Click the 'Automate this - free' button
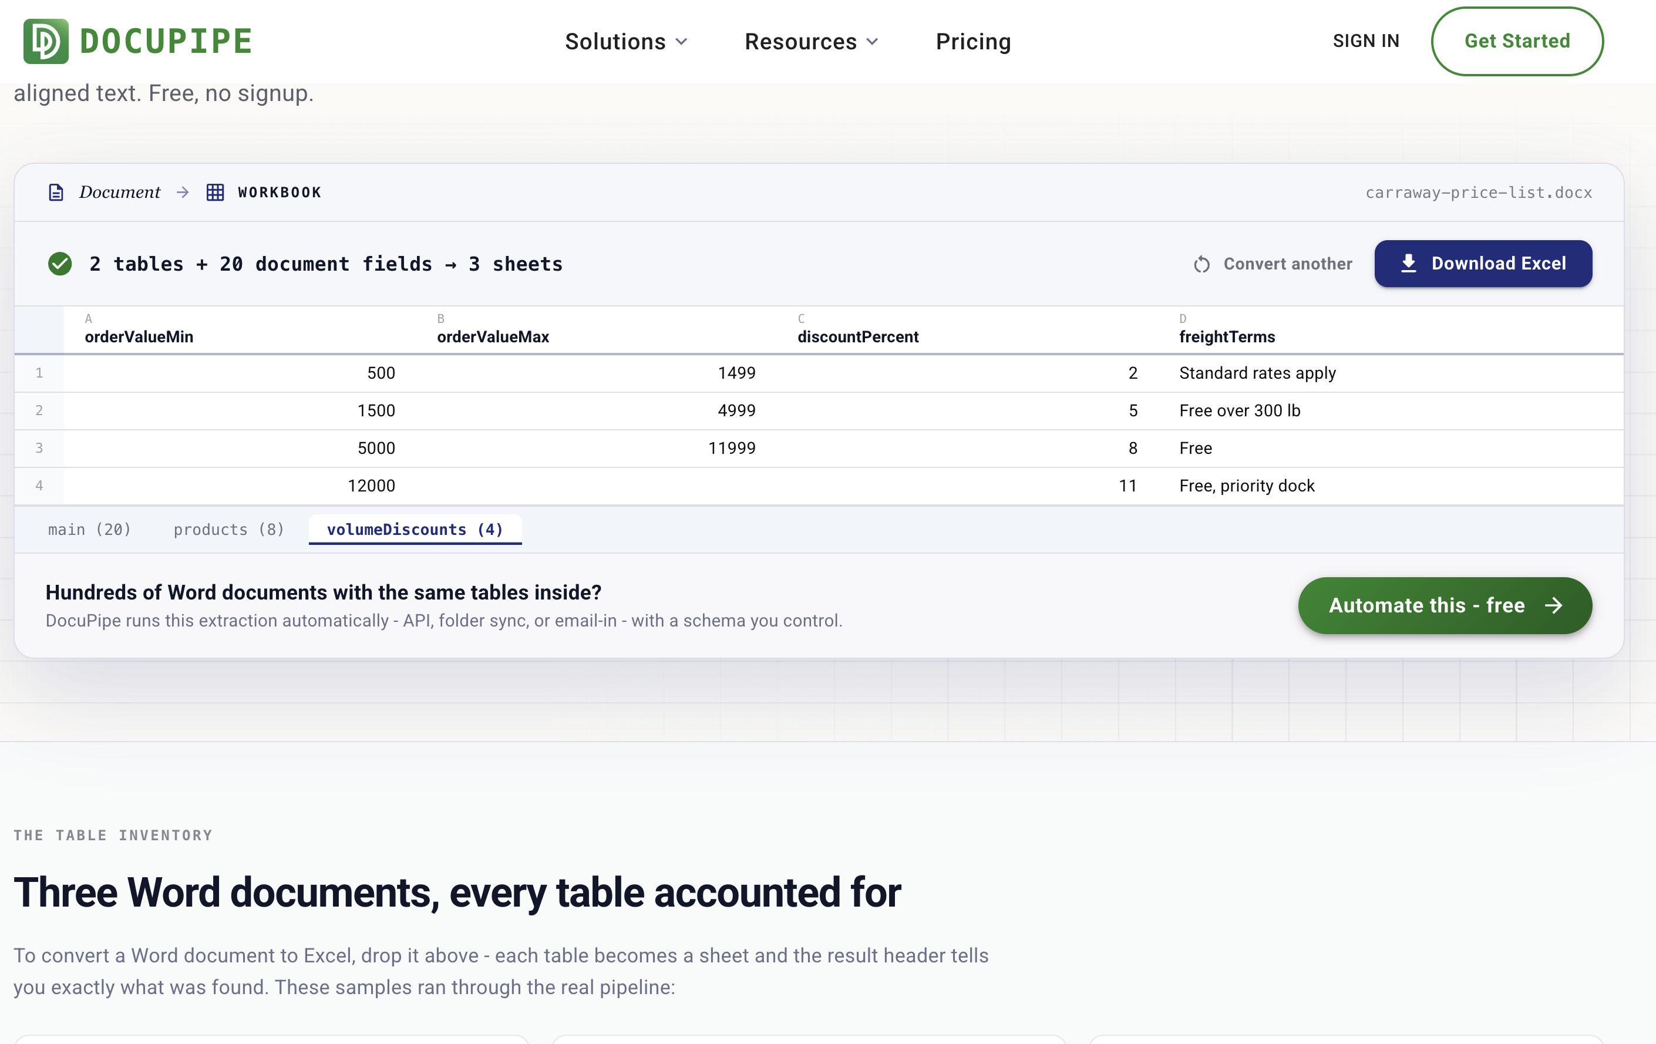Viewport: 1656px width, 1044px height. (x=1445, y=605)
